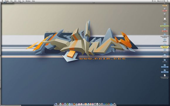Screen dimensions: 170x106
Task: Open the File menu
Action: tap(11, 1)
